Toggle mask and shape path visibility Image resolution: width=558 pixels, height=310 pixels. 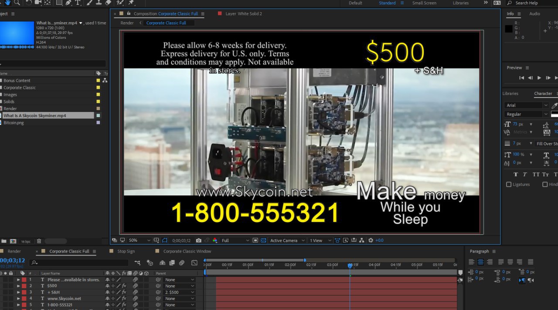[165, 240]
